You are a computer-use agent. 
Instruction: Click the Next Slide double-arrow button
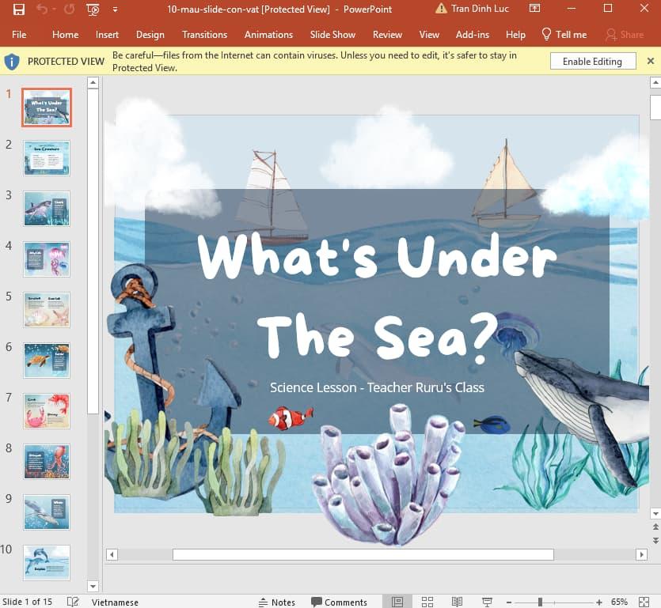(655, 540)
